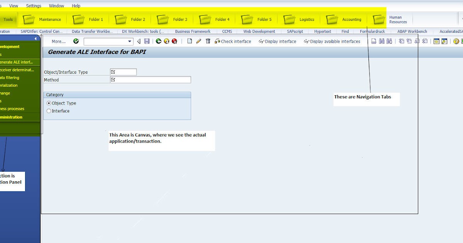Click the Find (binoculars) icon

(382, 41)
